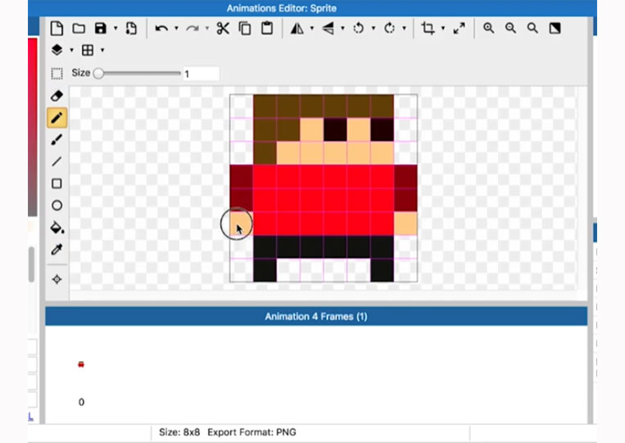The width and height of the screenshot is (625, 443).
Task: Expand the horizontal mirror options arrow
Action: point(312,29)
